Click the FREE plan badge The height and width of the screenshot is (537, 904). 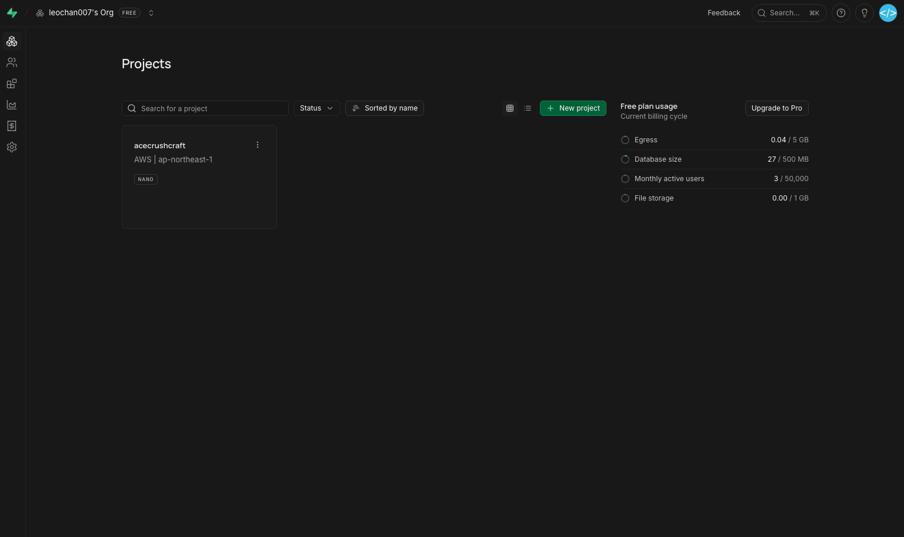point(129,13)
